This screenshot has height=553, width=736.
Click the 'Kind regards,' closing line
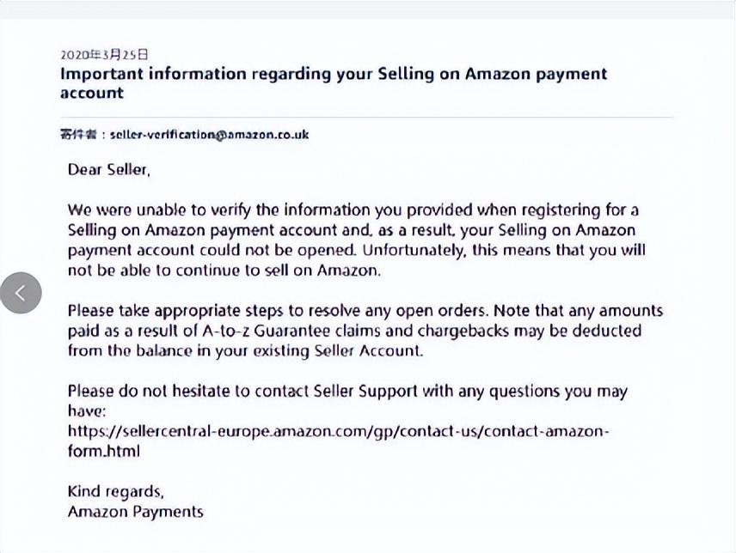pos(115,492)
